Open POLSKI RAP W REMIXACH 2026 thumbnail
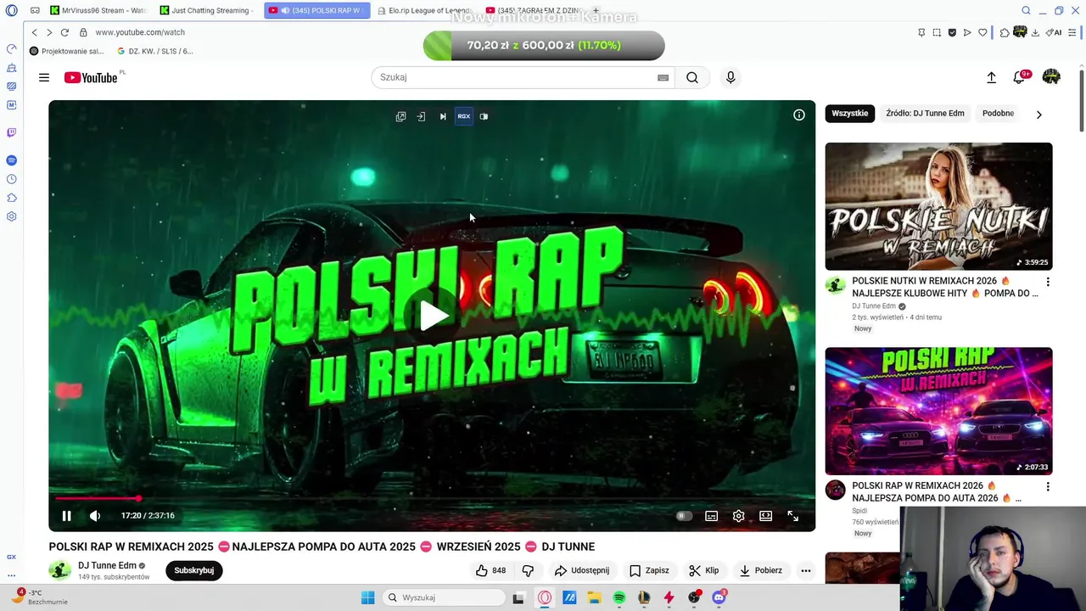This screenshot has width=1086, height=611. click(x=938, y=411)
